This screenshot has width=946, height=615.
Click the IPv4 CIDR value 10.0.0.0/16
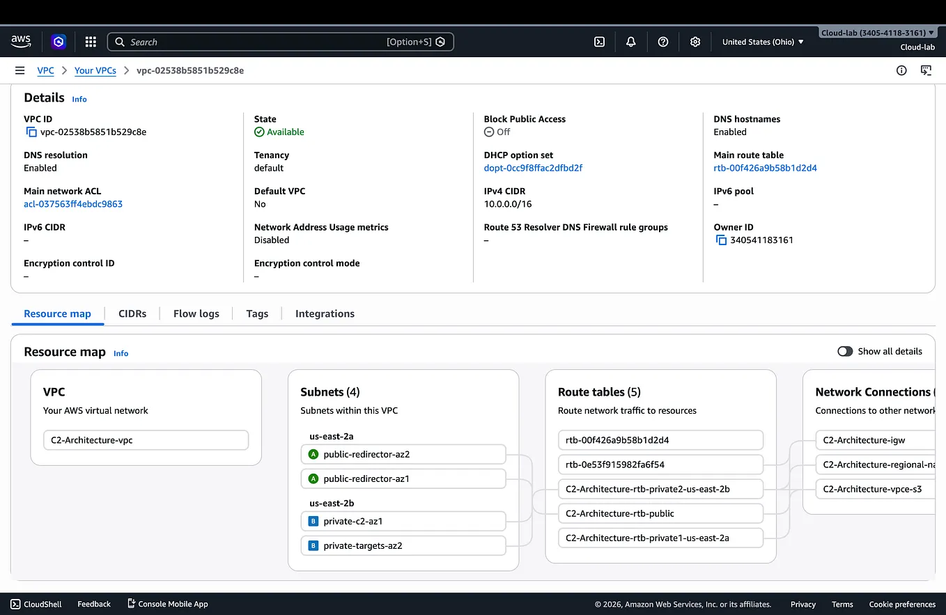[508, 204]
